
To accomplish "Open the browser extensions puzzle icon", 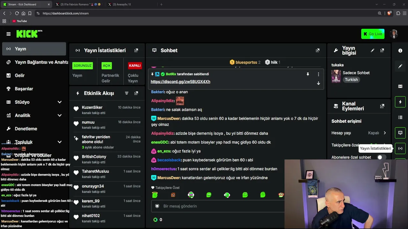I will (398, 13).
